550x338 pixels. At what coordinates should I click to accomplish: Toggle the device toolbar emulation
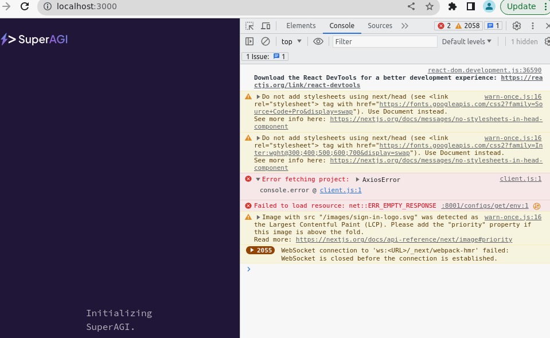click(265, 26)
